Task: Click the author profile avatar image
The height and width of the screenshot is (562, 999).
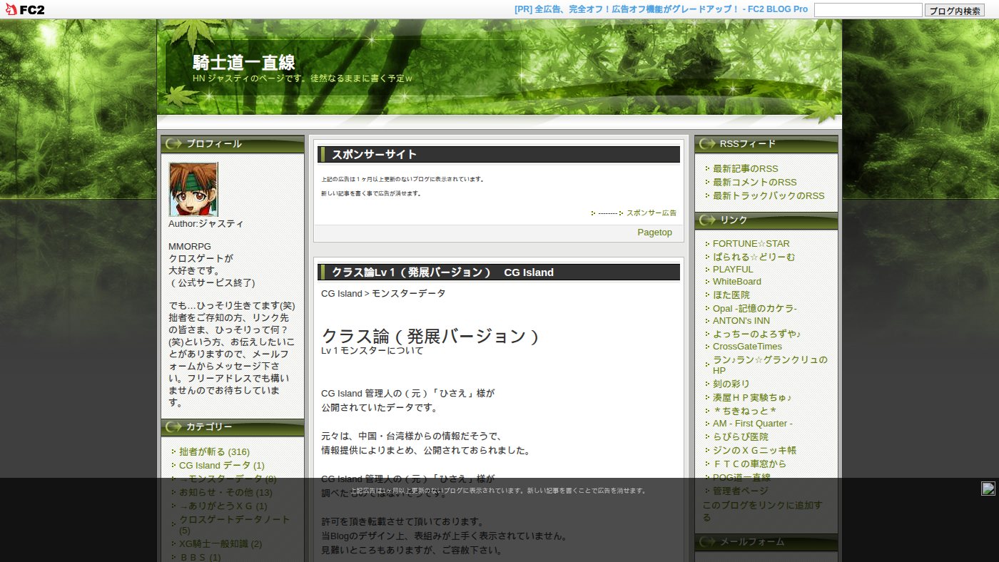Action: (x=193, y=189)
